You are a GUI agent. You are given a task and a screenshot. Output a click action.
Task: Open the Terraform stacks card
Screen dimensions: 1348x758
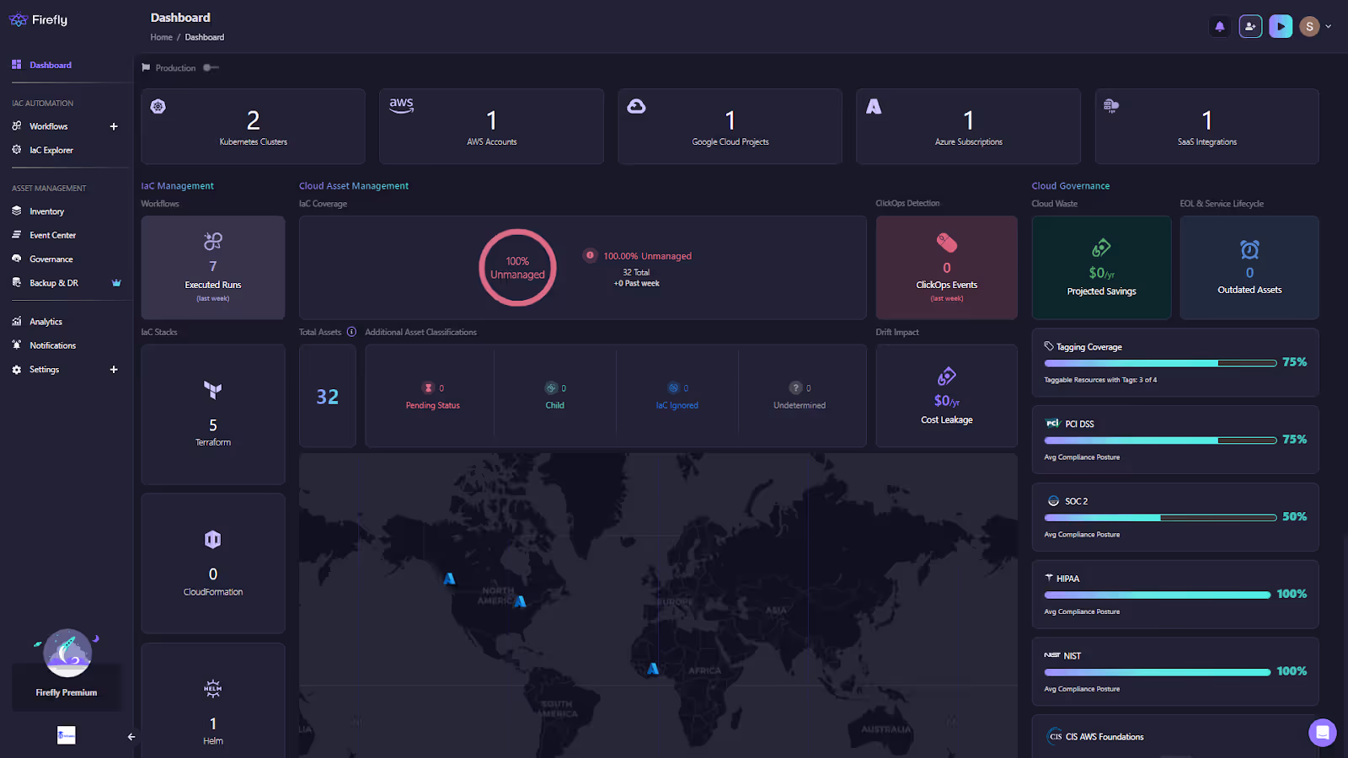(213, 414)
